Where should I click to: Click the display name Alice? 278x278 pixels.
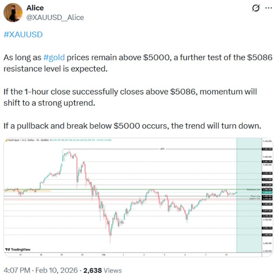tap(35, 8)
